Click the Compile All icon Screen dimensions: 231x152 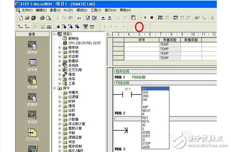pos(94,18)
